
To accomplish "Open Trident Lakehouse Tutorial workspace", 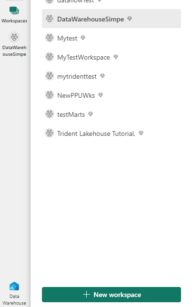I will [111, 133].
